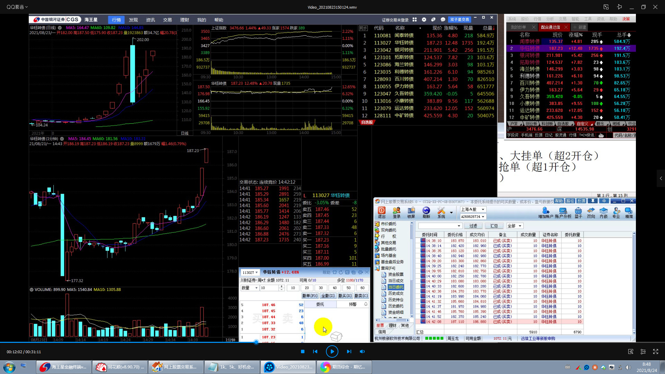Switch to the 委托 tab in quick-order panel

click(x=320, y=304)
